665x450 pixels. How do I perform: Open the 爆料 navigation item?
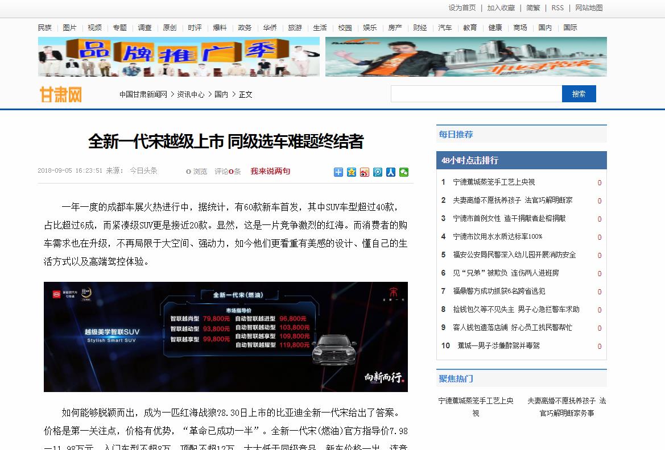(220, 27)
